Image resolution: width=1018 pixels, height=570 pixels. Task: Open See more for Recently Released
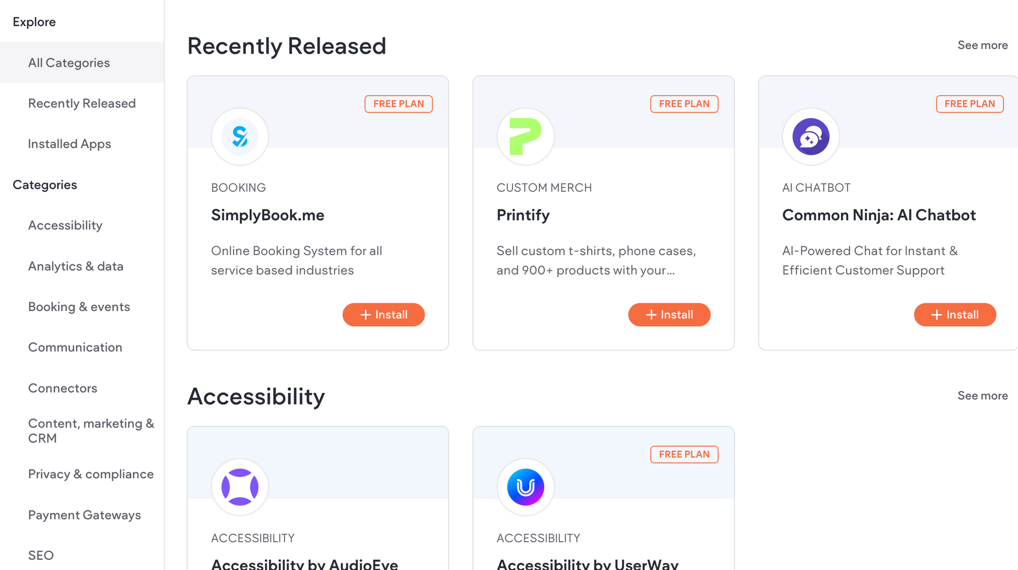[982, 46]
